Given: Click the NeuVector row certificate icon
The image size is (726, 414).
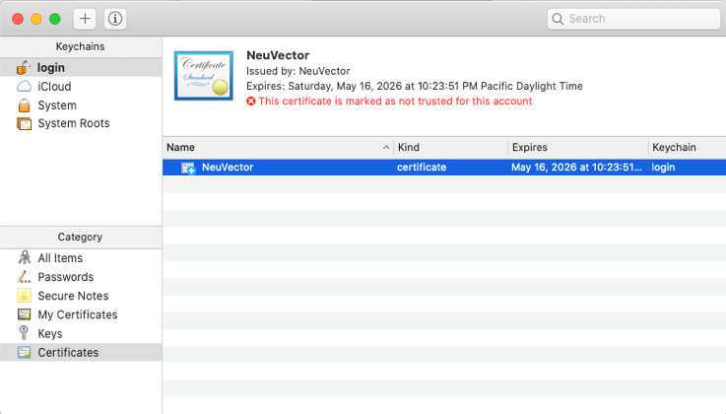Looking at the screenshot, I should (188, 168).
